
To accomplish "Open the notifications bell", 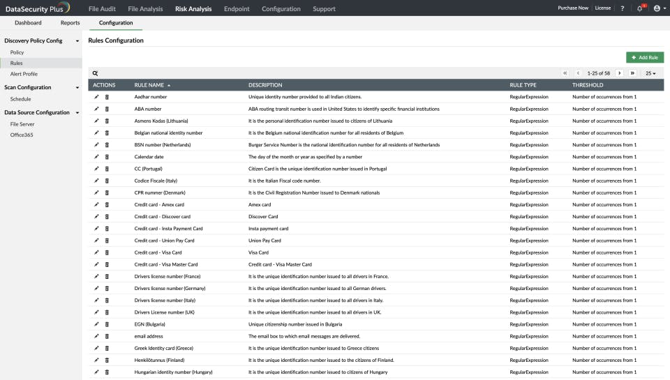I will click(640, 9).
